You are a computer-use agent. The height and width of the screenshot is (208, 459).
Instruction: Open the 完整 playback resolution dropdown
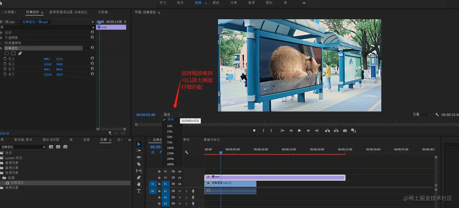422,114
